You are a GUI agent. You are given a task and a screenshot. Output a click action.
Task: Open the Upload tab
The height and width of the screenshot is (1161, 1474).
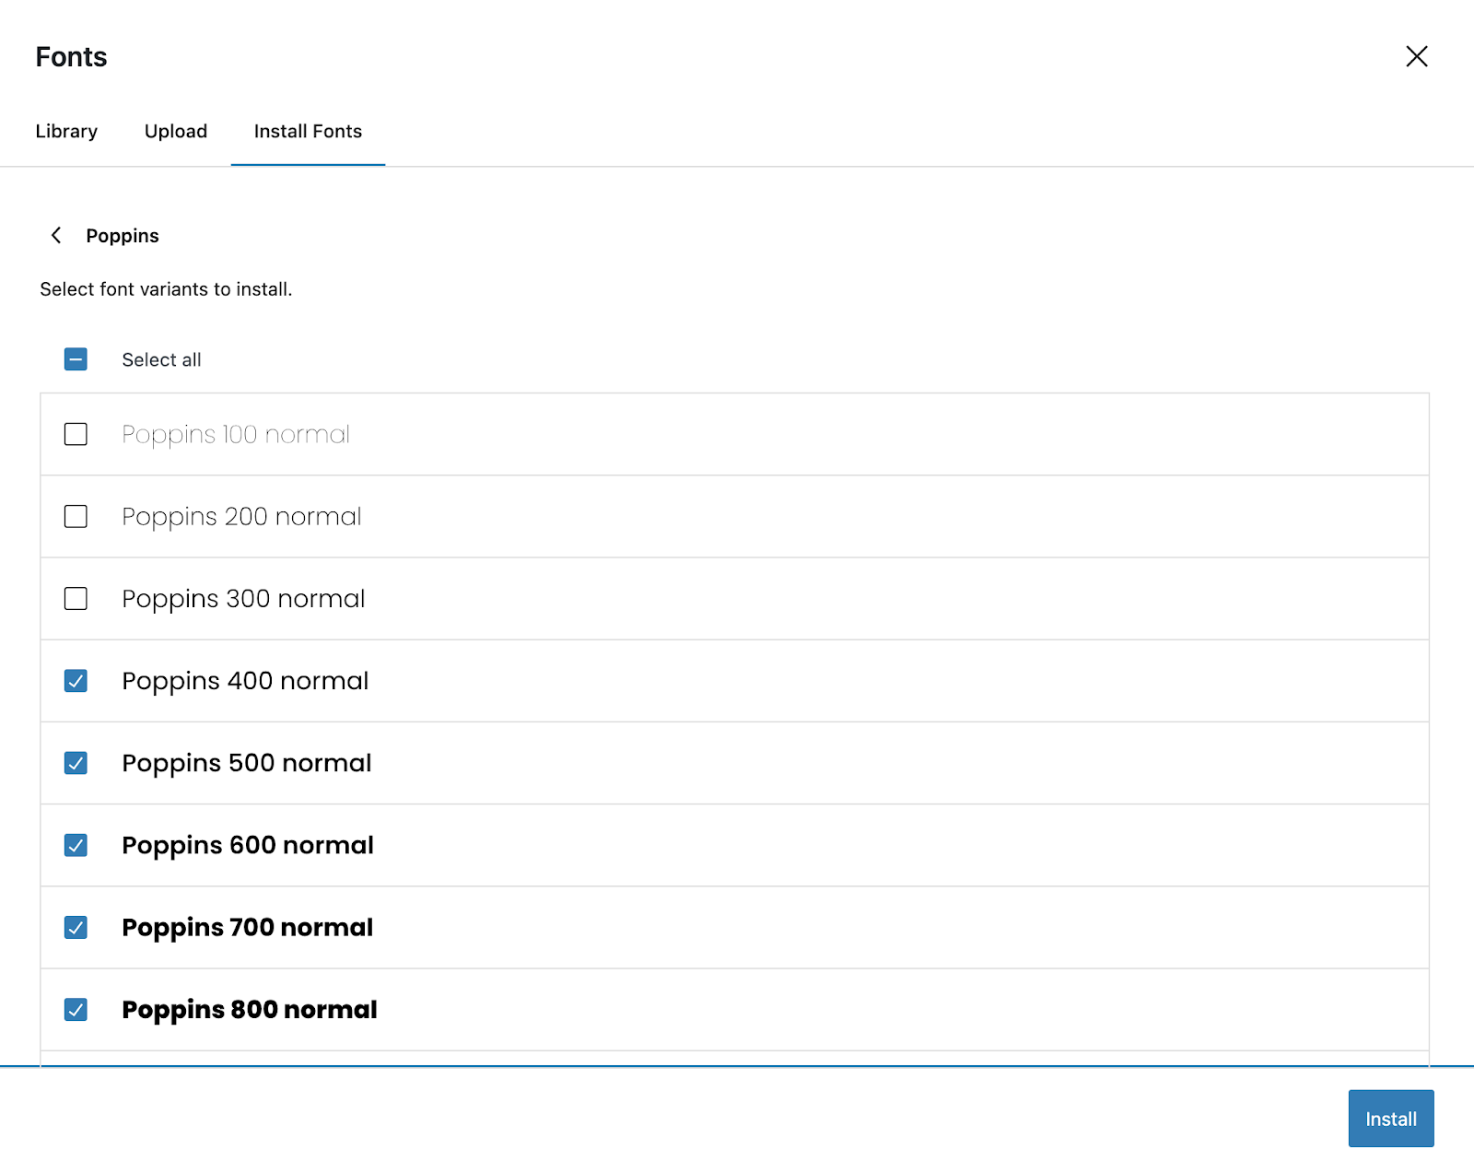pos(176,131)
